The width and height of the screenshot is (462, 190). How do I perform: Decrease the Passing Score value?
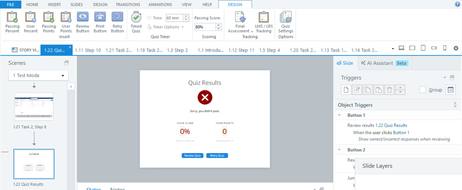[219, 29]
